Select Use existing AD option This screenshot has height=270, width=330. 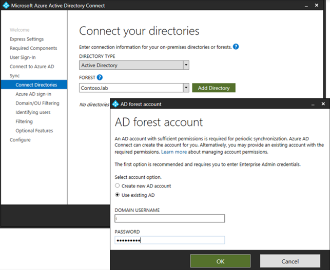pyautogui.click(x=118, y=195)
